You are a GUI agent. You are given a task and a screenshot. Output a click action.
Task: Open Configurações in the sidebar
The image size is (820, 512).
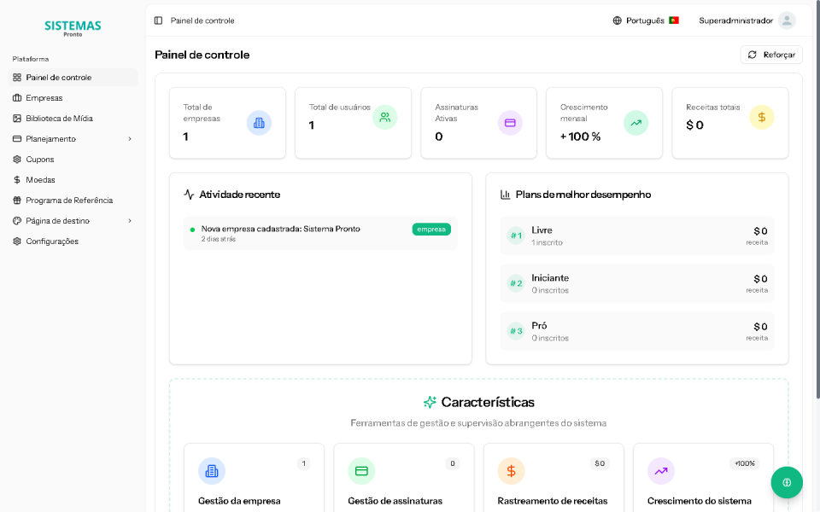(52, 241)
